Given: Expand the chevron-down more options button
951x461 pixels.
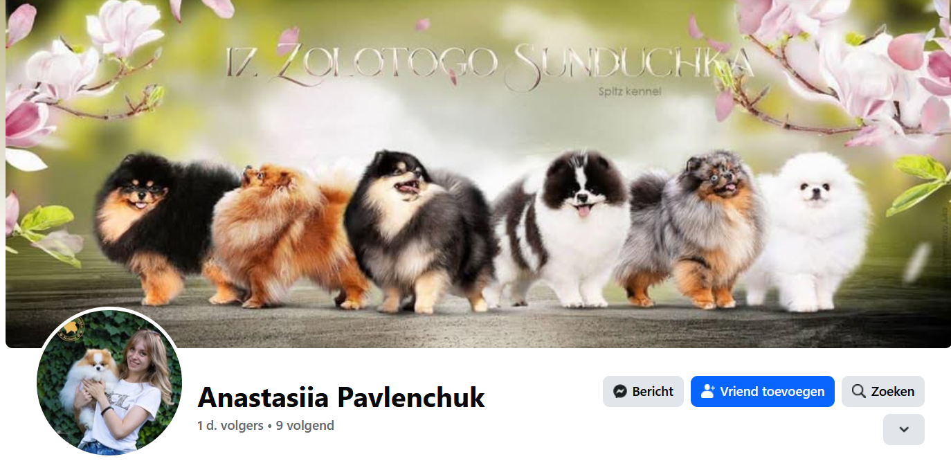Looking at the screenshot, I should 904,429.
